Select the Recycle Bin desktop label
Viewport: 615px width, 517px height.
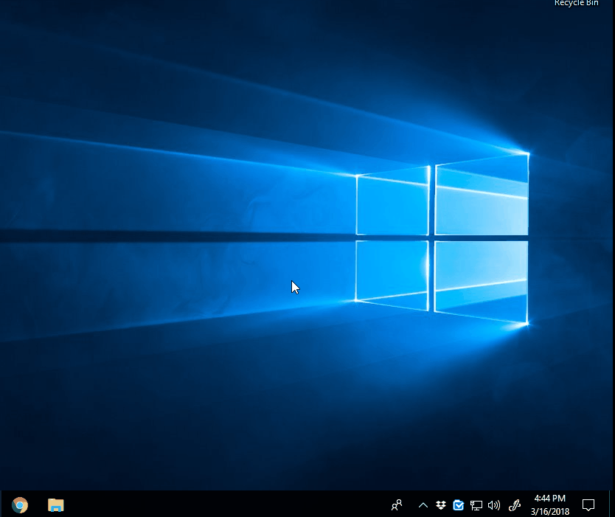click(x=576, y=3)
